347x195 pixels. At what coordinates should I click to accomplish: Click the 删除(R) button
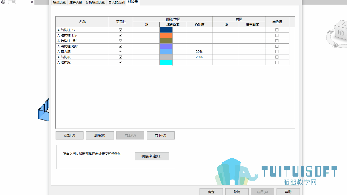point(100,135)
